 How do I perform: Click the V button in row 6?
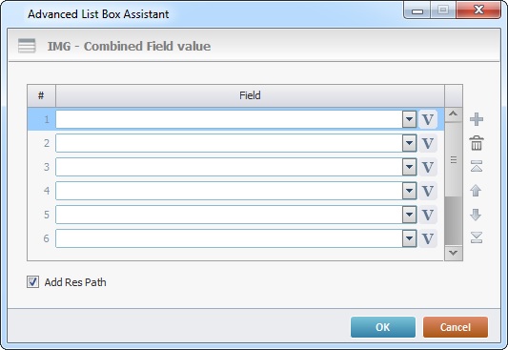pos(428,238)
